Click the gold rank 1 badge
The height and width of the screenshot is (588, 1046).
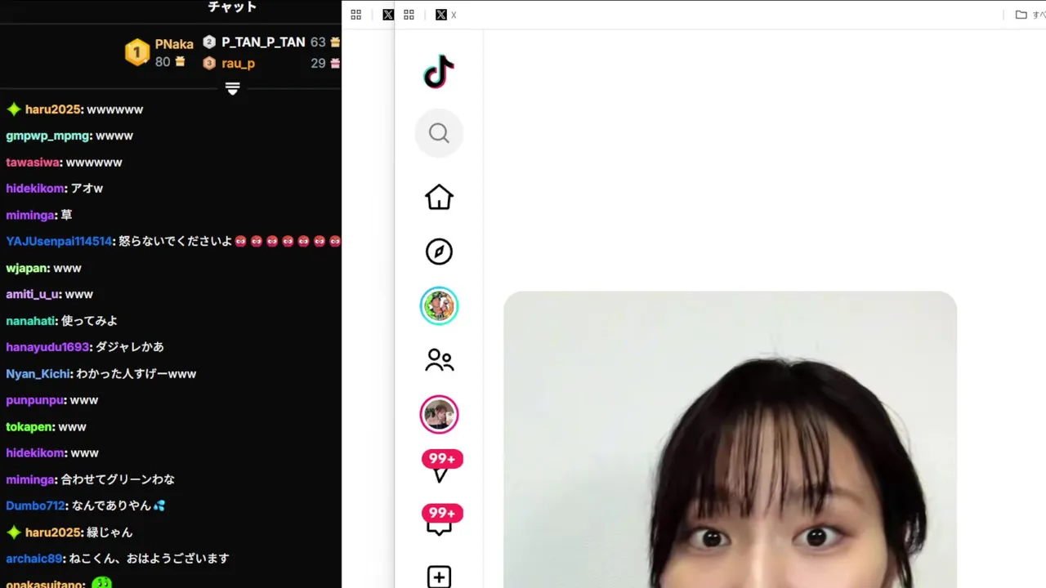tap(137, 52)
